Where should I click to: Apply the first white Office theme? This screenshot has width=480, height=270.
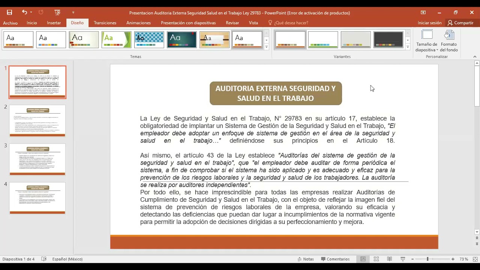[18, 40]
